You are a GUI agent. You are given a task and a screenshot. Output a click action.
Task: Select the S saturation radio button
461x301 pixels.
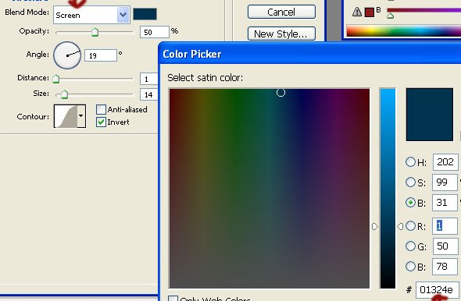tap(410, 182)
